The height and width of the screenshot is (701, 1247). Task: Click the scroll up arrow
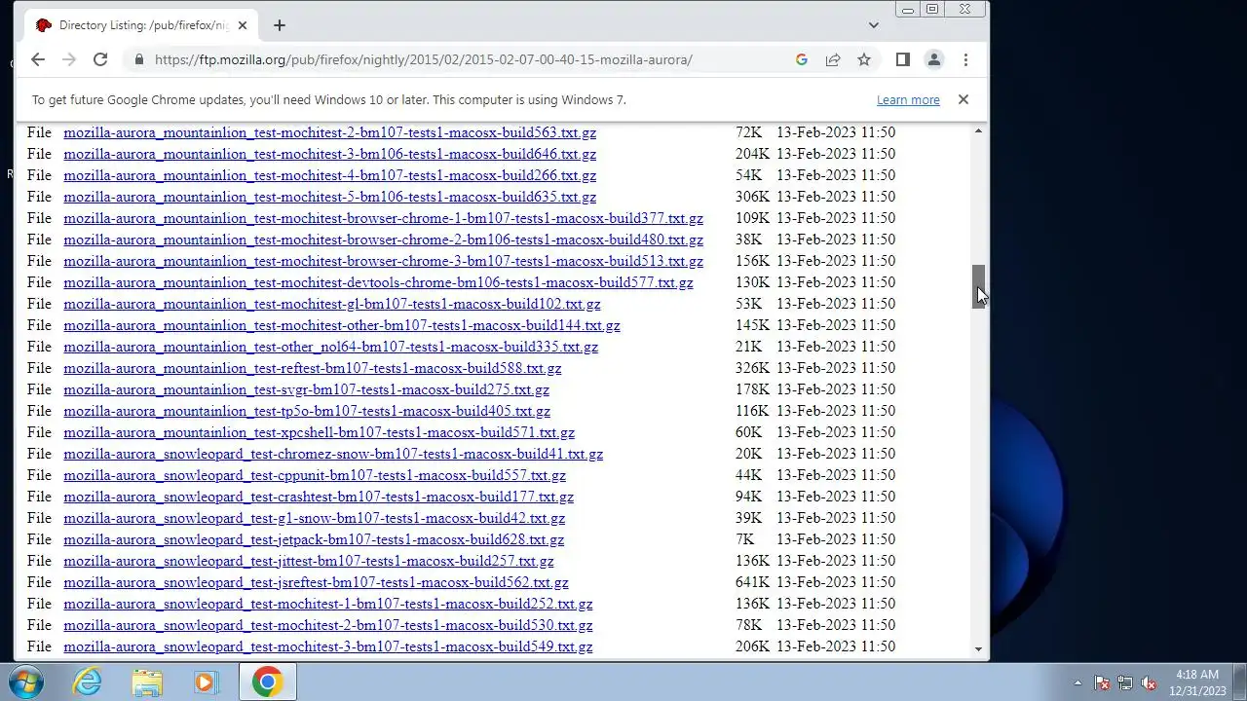coord(978,130)
